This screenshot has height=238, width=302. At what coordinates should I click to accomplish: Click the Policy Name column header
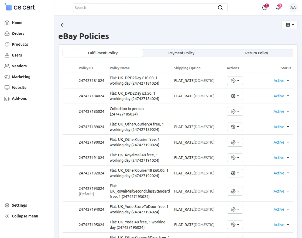(120, 68)
